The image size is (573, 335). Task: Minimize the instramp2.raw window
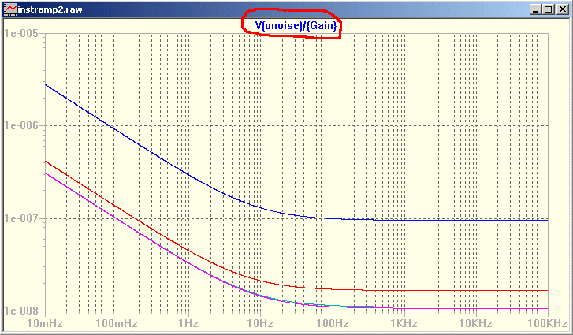(x=535, y=9)
